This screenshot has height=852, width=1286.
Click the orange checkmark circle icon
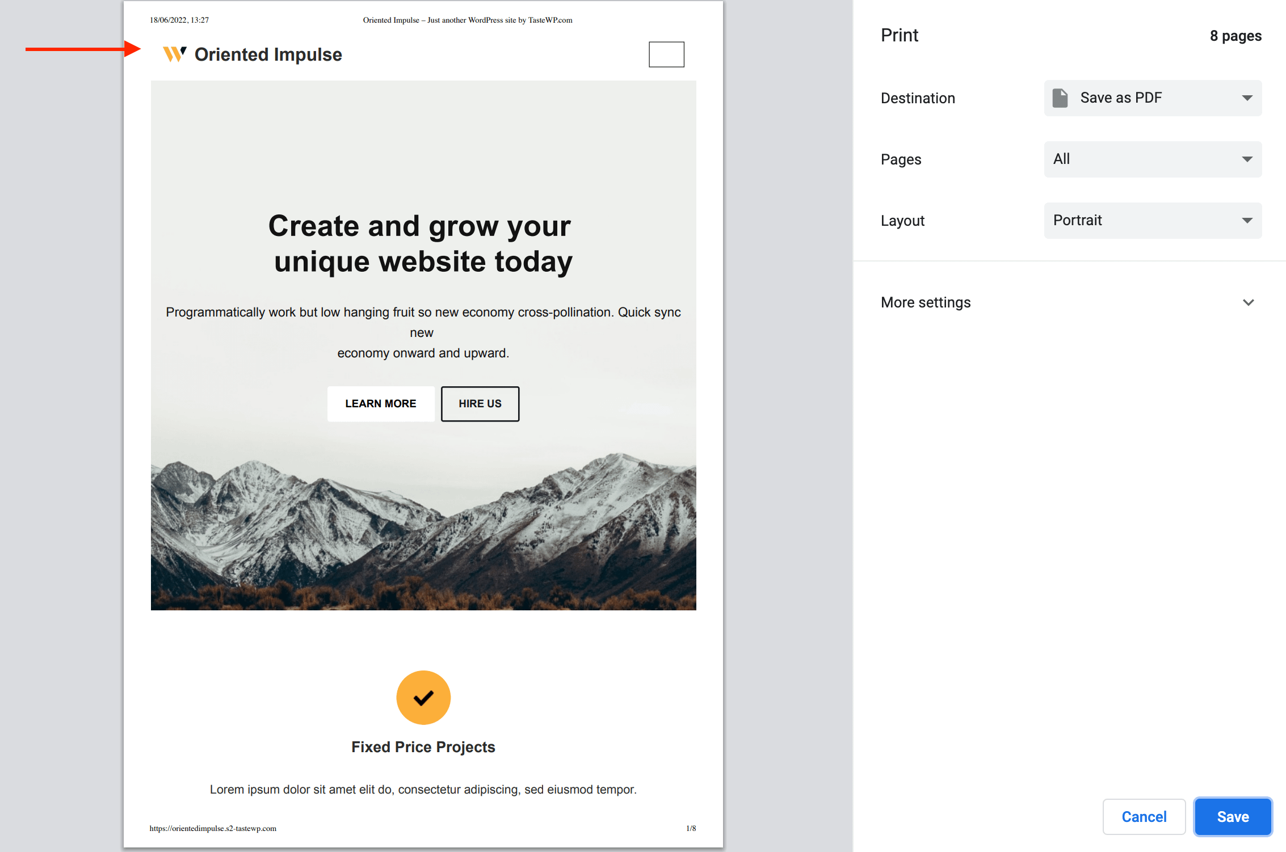coord(423,697)
